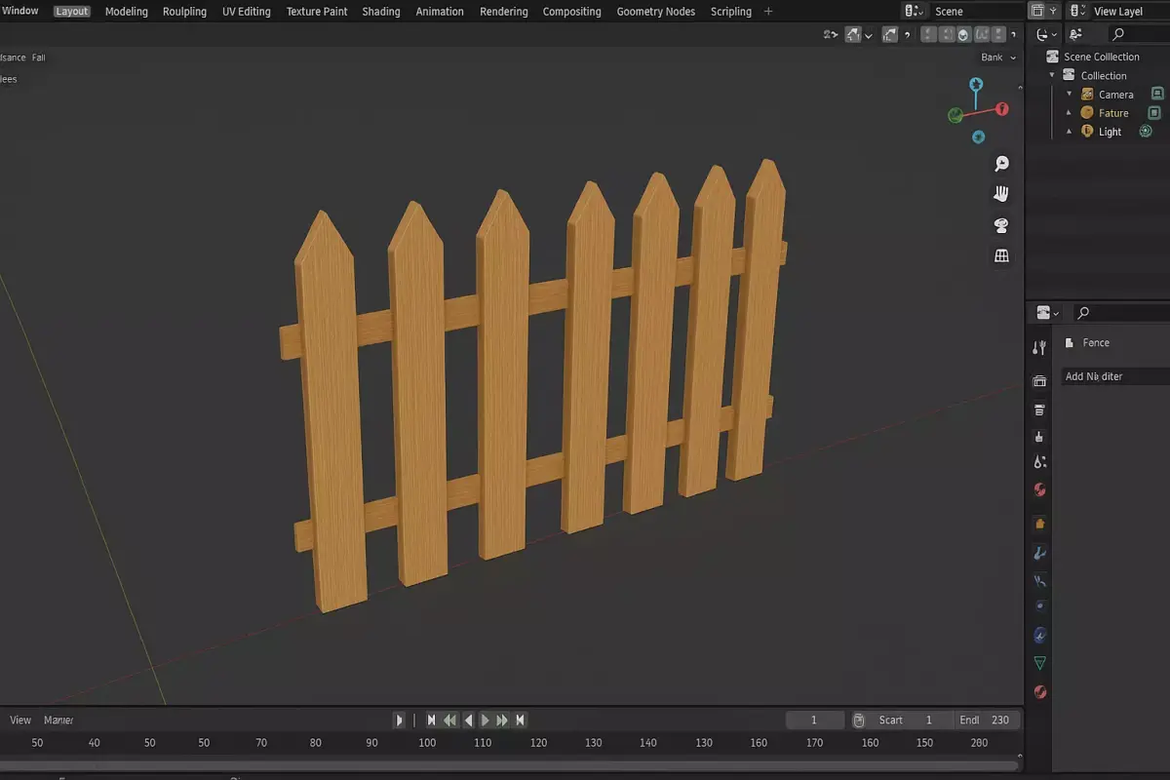Viewport: 1170px width, 780px height.
Task: Open the Window menu
Action: coord(19,11)
